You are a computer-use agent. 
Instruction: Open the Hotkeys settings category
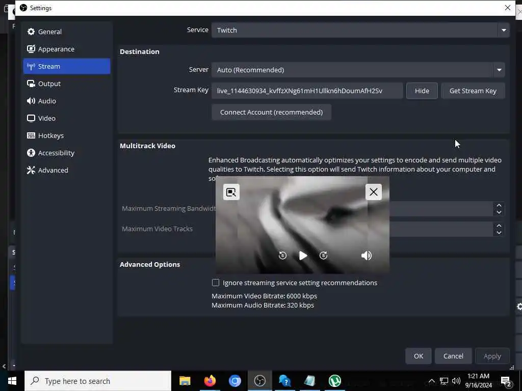coord(67,135)
